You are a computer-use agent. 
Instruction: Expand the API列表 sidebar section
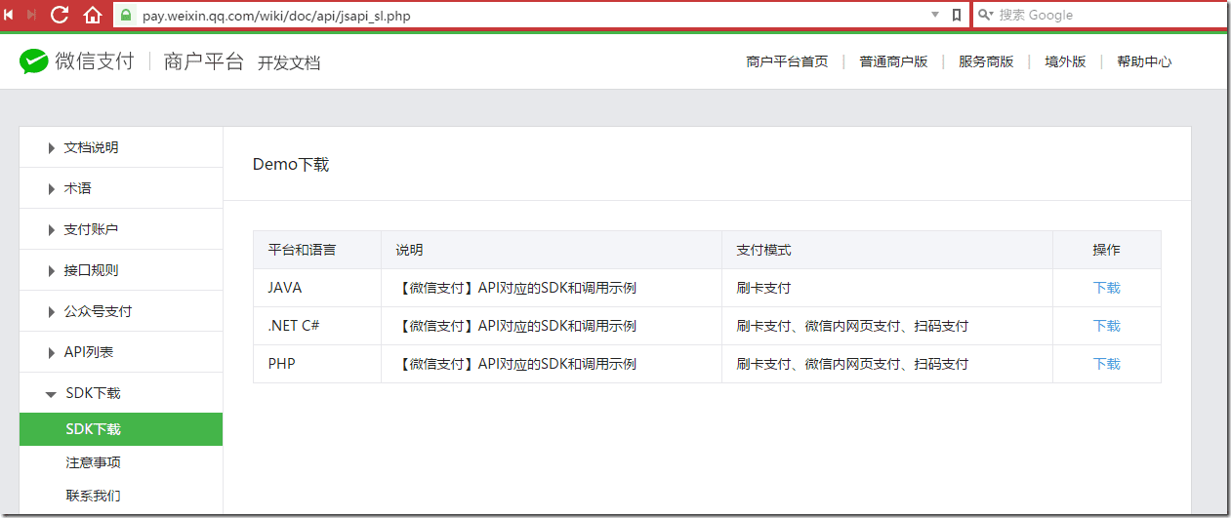[88, 352]
